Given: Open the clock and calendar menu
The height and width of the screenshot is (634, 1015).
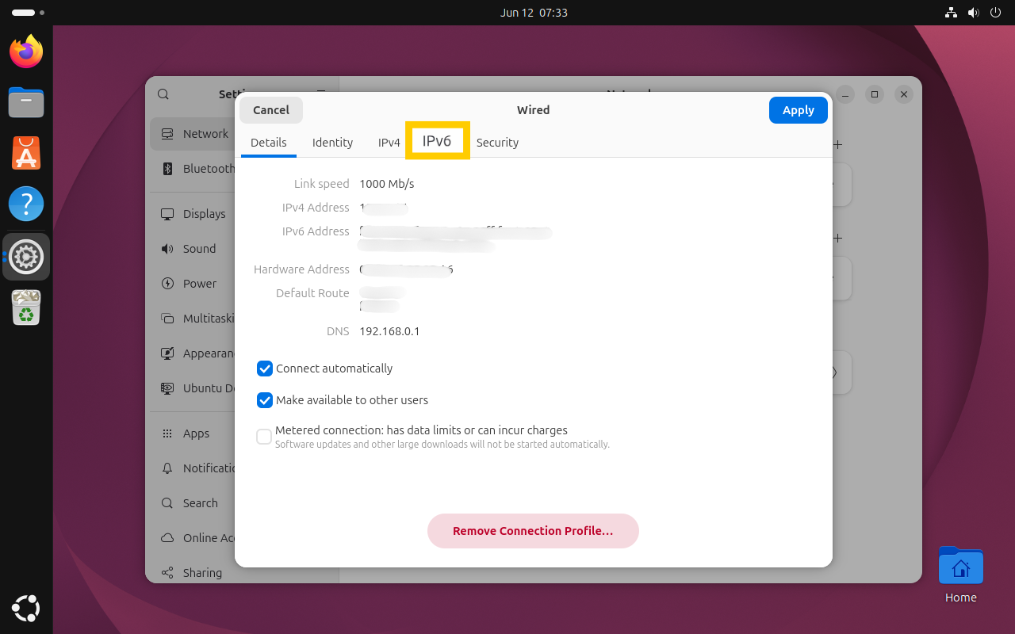Looking at the screenshot, I should 534,13.
